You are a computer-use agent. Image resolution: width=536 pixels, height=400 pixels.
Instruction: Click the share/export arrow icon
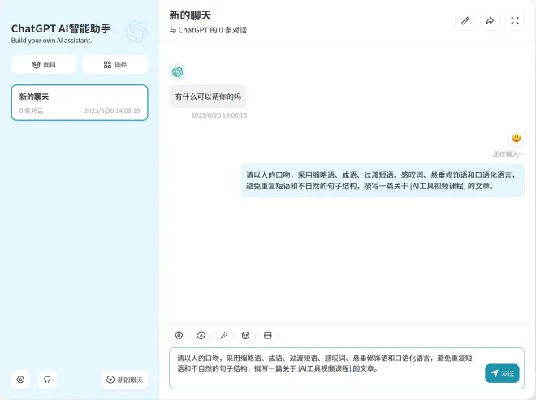[x=490, y=21]
